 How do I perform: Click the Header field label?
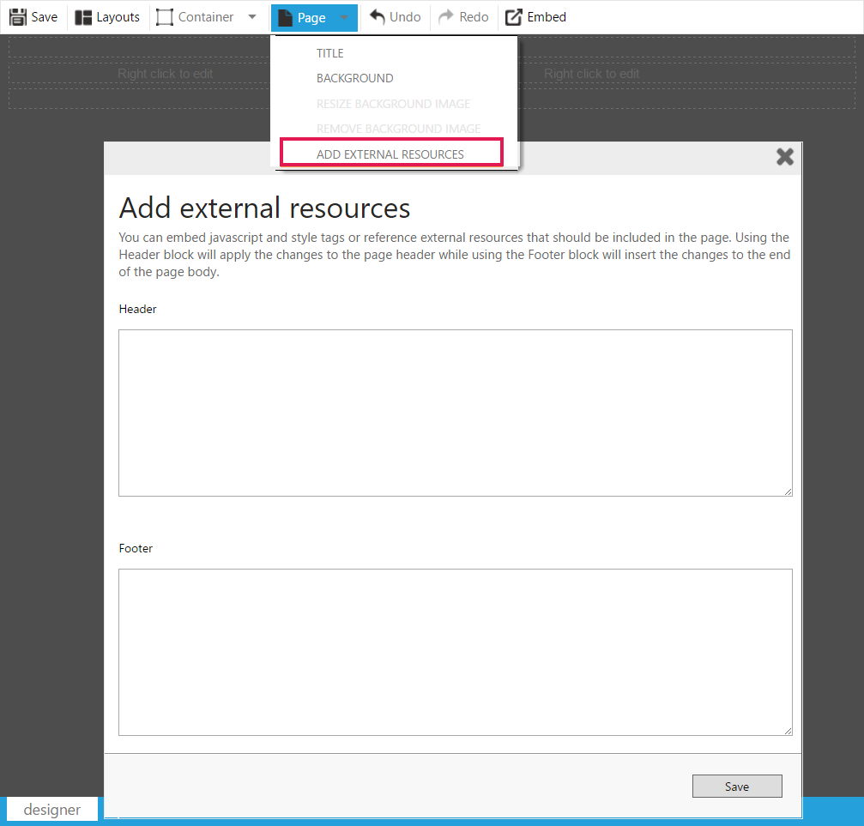[138, 309]
